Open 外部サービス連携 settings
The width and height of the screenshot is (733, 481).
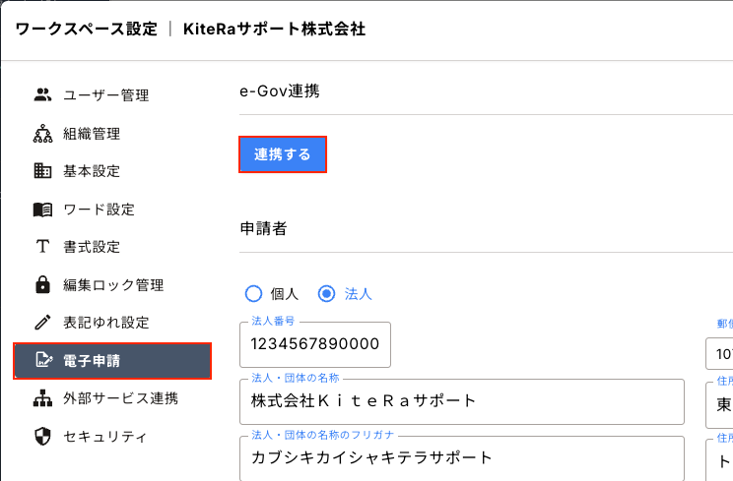tap(121, 398)
